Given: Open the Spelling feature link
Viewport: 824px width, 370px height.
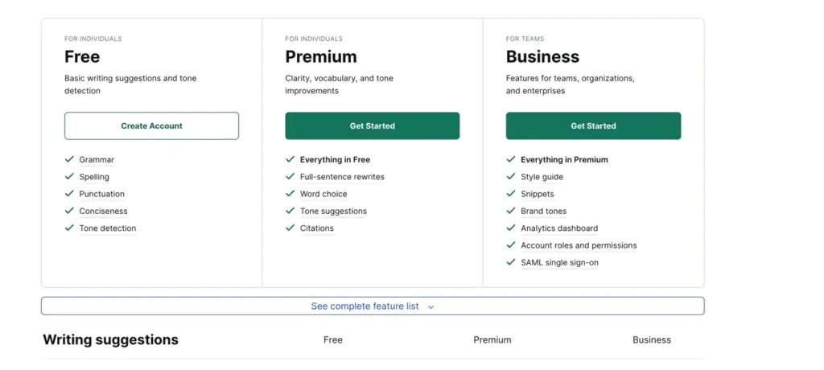Looking at the screenshot, I should pyautogui.click(x=94, y=177).
